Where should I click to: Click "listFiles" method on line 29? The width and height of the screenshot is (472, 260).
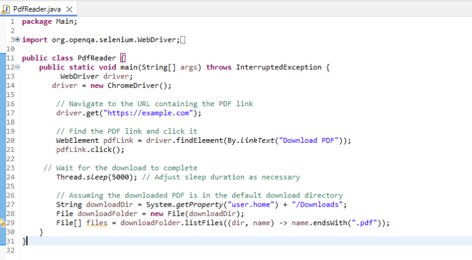(203, 223)
